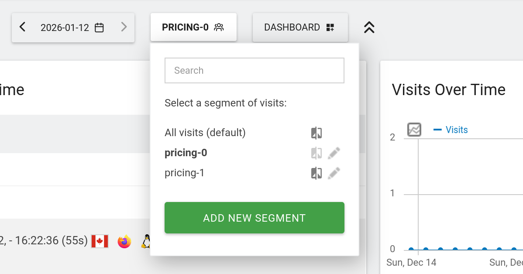Open the date picker calendar icon

point(99,27)
